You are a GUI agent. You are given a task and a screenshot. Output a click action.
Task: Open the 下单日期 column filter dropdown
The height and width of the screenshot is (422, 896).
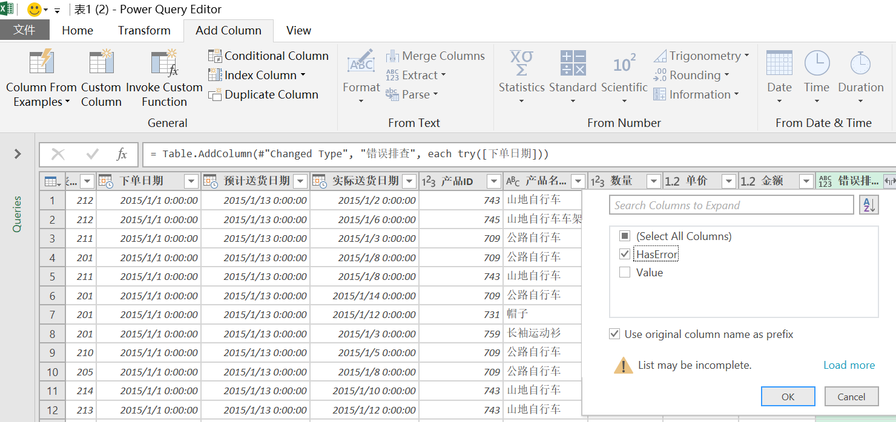coord(191,181)
